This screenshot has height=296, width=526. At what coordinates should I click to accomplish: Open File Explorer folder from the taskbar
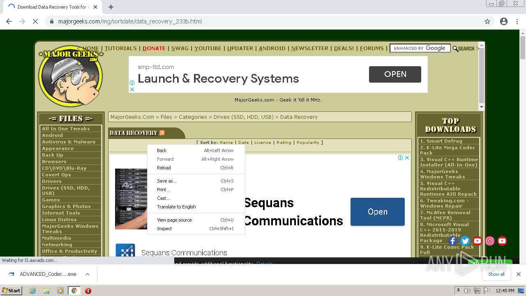(x=46, y=291)
